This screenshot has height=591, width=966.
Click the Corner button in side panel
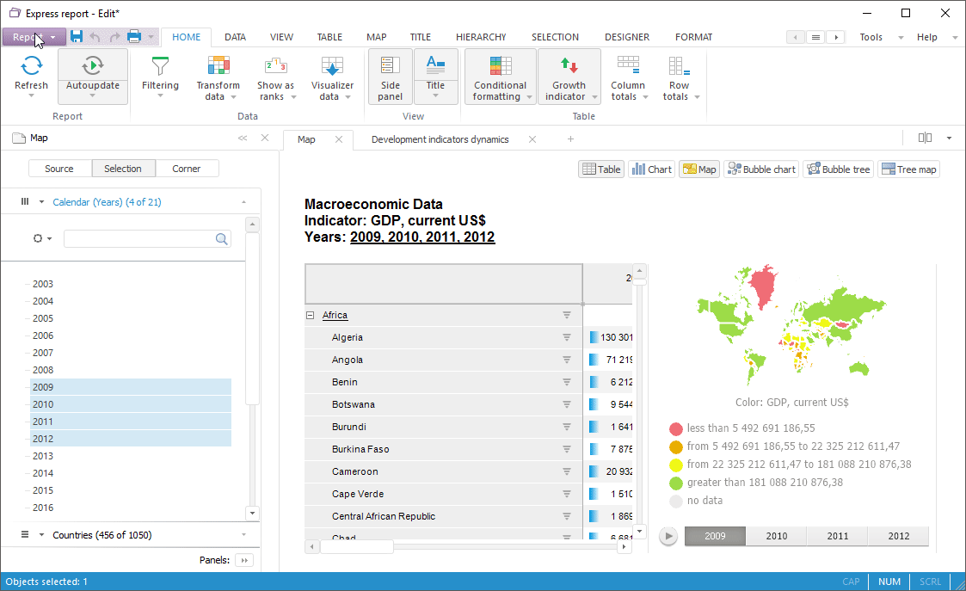click(187, 169)
